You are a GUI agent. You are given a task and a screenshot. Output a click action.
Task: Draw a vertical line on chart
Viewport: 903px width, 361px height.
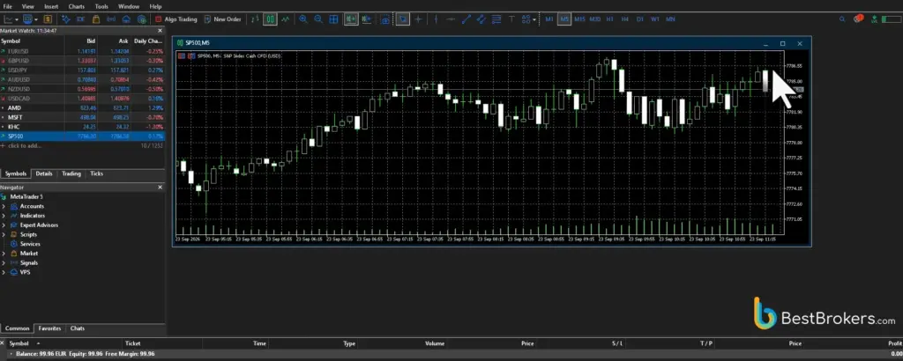coord(436,19)
